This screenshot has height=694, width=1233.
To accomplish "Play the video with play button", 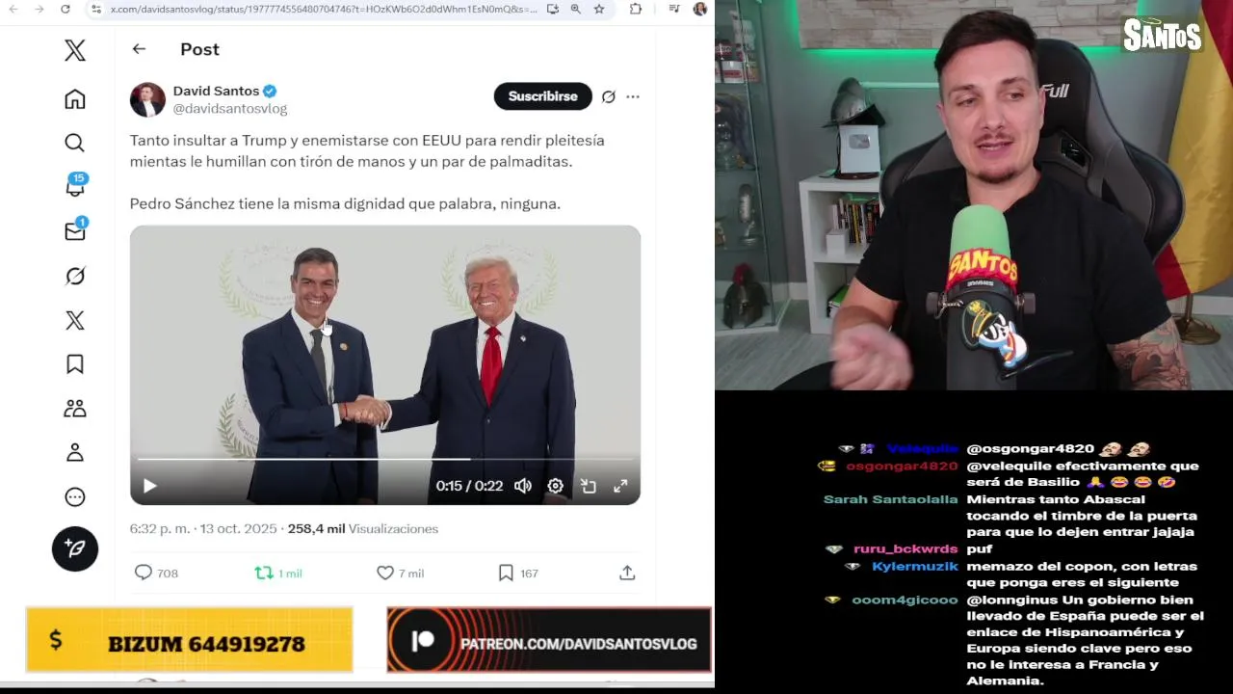I will 150,486.
